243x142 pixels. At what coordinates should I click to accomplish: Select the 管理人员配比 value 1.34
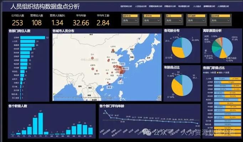(57, 23)
